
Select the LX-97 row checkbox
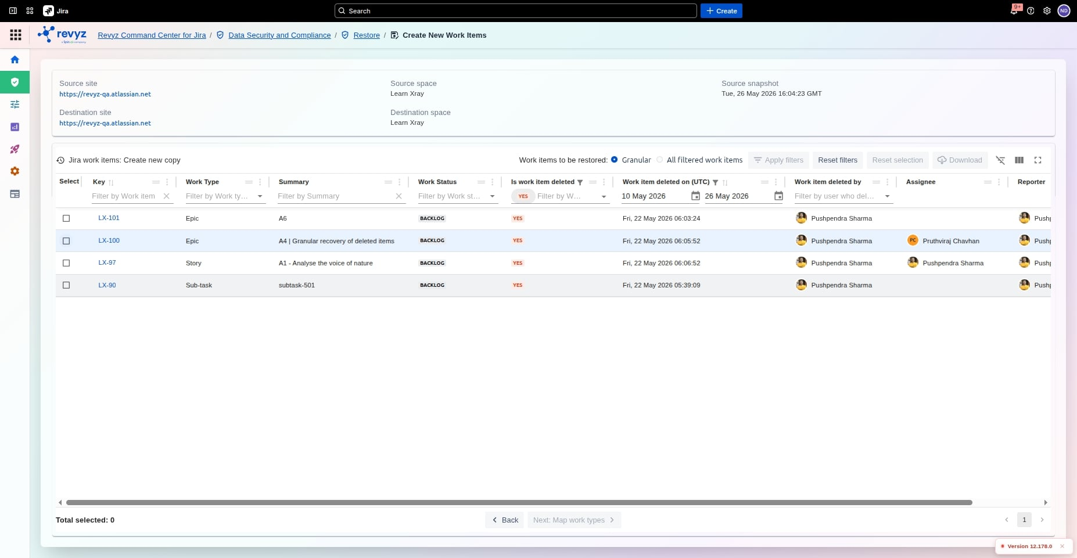coord(66,263)
